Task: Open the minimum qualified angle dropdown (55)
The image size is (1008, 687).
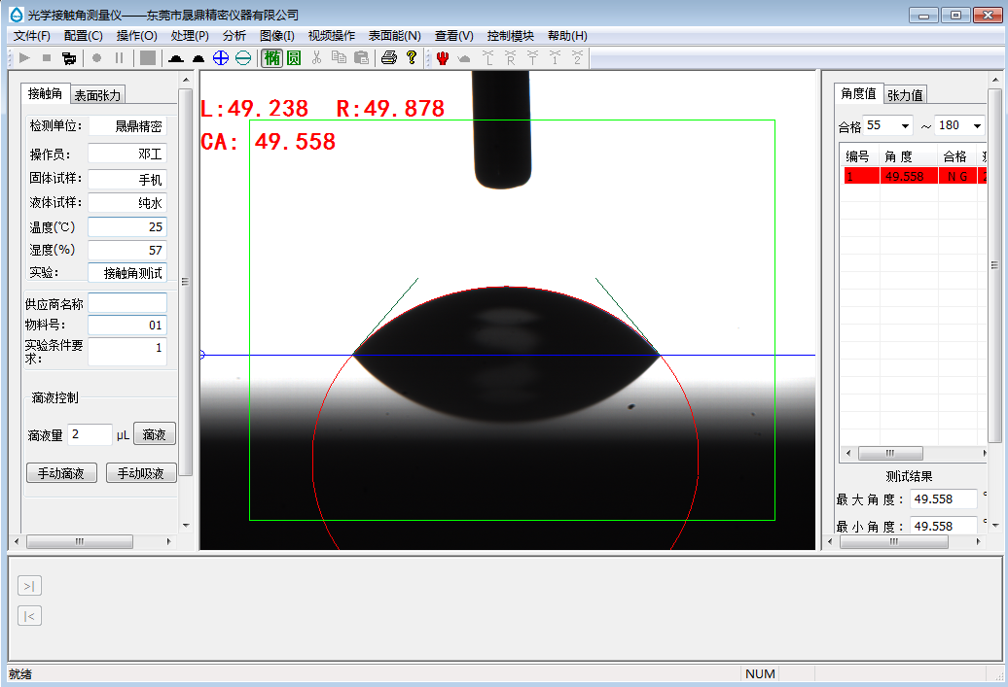Action: point(905,125)
